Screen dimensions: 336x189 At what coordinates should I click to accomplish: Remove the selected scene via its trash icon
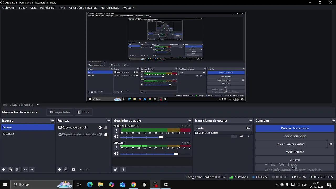tap(10, 170)
